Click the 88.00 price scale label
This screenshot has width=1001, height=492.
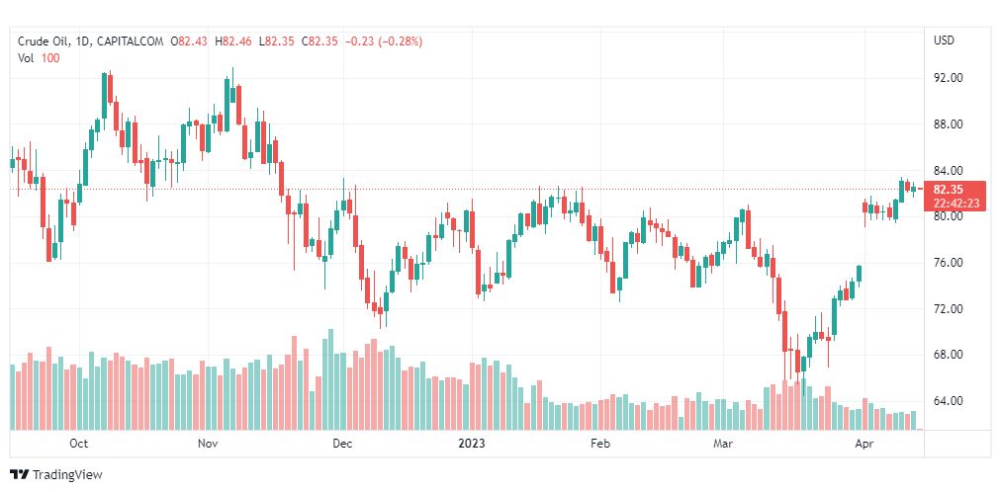(948, 124)
